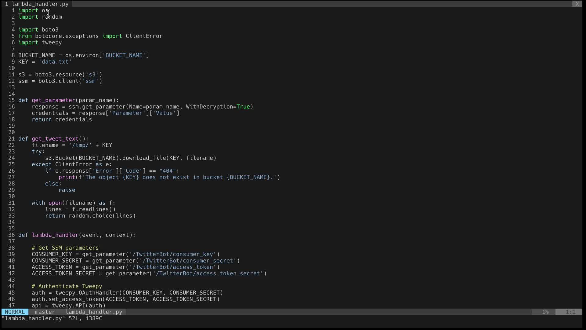Click the lambda_handler function definition name
Screen dimensions: 586x330
(x=55, y=235)
